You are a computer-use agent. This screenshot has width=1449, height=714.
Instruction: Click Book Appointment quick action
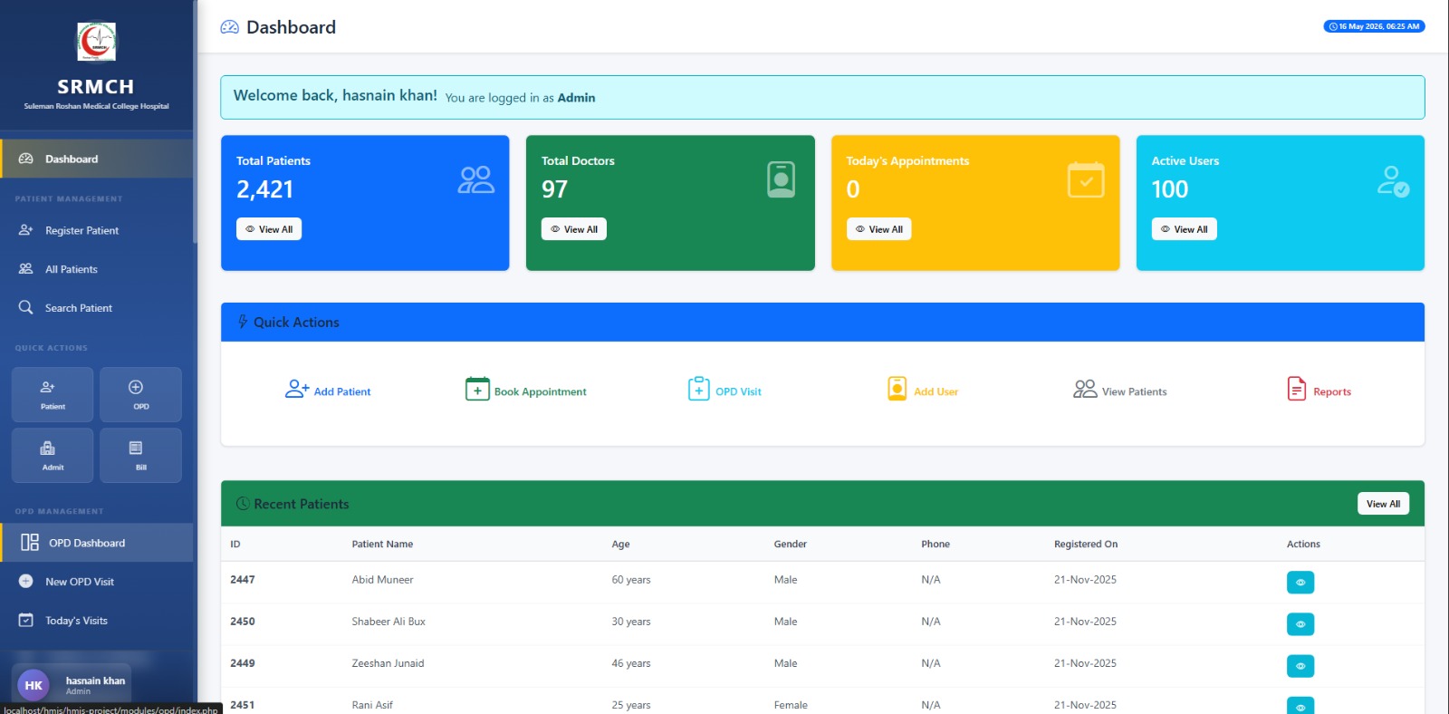[x=526, y=391]
